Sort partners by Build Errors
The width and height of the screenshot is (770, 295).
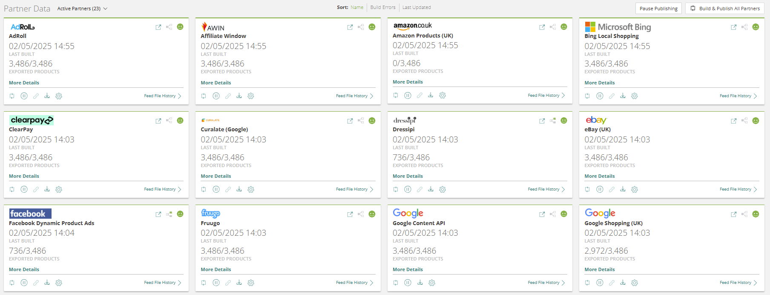pos(383,7)
